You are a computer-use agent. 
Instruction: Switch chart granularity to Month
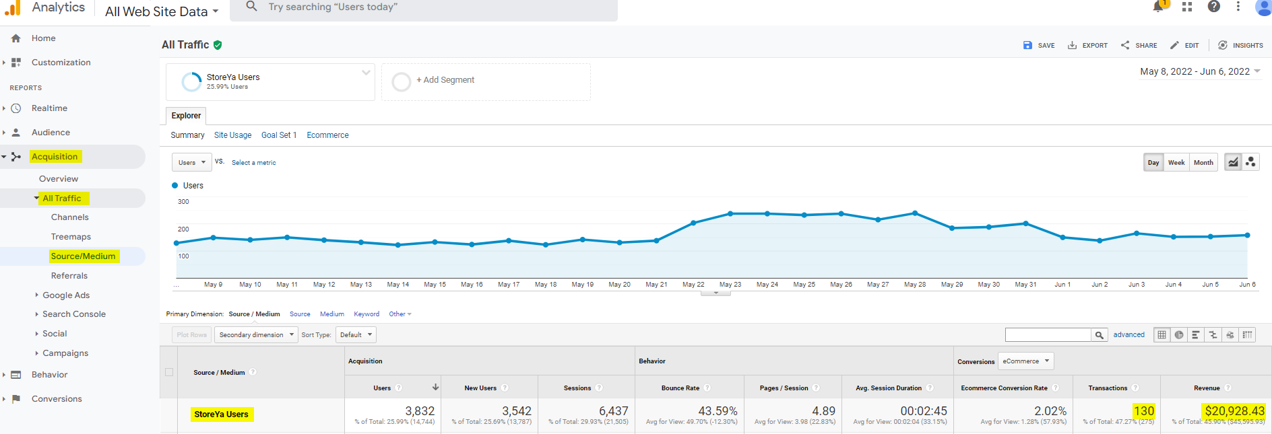[x=1203, y=162]
